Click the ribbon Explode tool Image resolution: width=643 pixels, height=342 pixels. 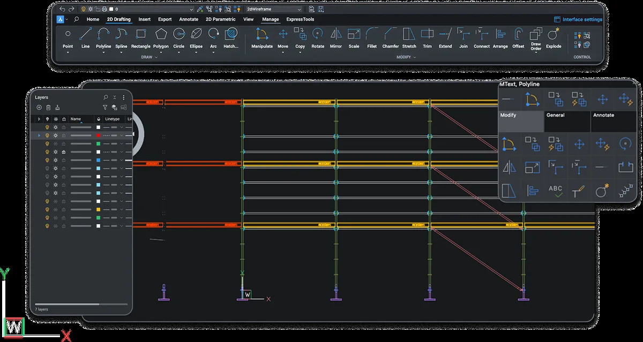coord(554,39)
